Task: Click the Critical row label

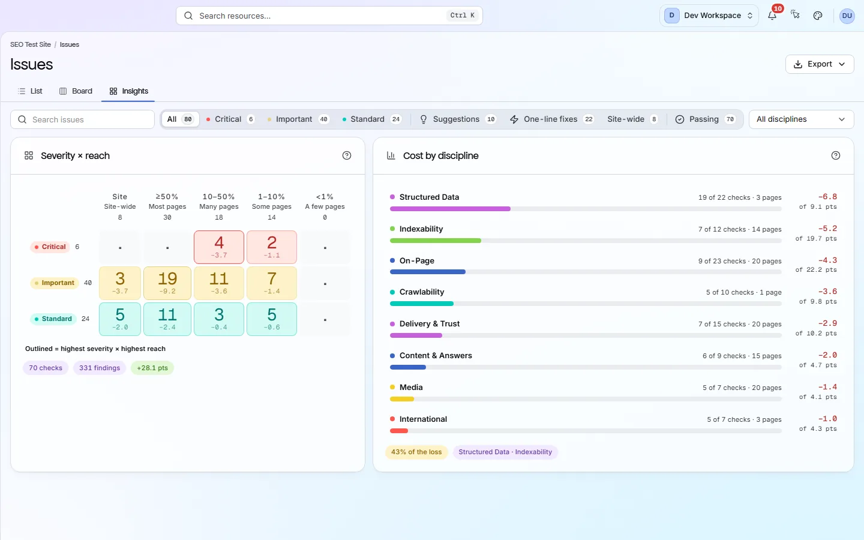Action: coord(50,247)
